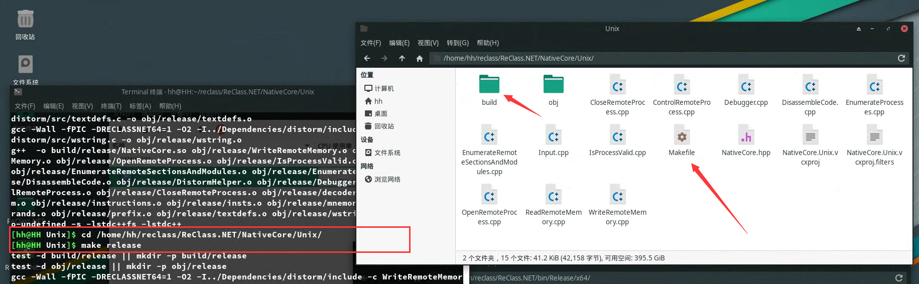This screenshot has width=919, height=284.
Task: Open the desktop Trash (回收站) icon
Action: pyautogui.click(x=25, y=20)
